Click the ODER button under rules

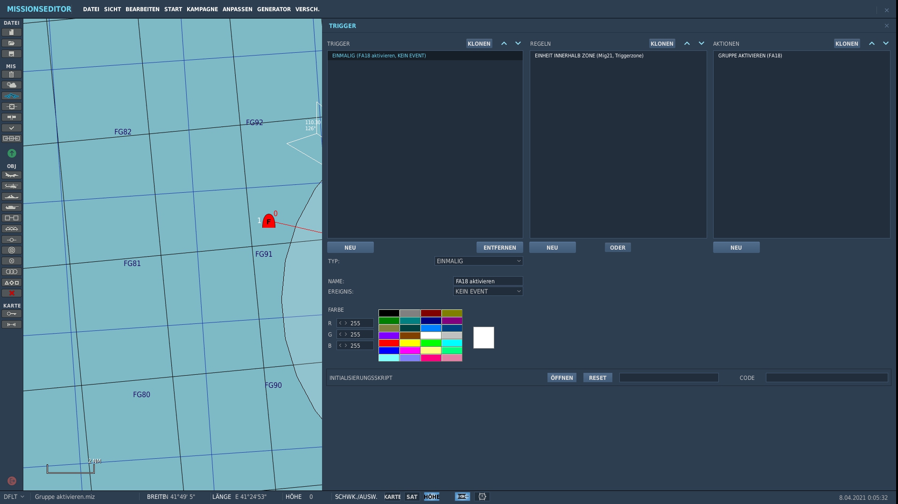click(x=617, y=247)
